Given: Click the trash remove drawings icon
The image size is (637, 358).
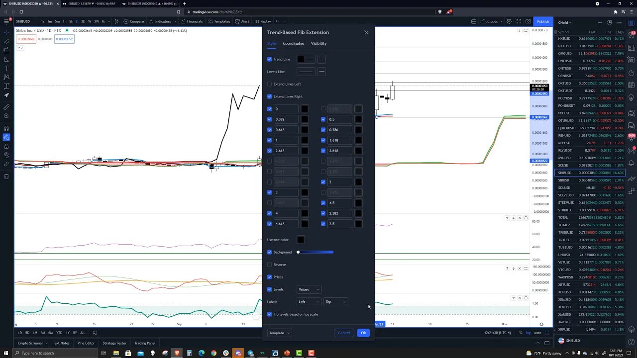Looking at the screenshot, I should tap(6, 176).
